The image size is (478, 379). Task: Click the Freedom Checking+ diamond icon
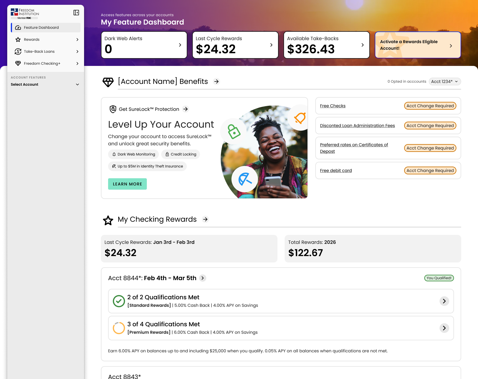point(18,64)
